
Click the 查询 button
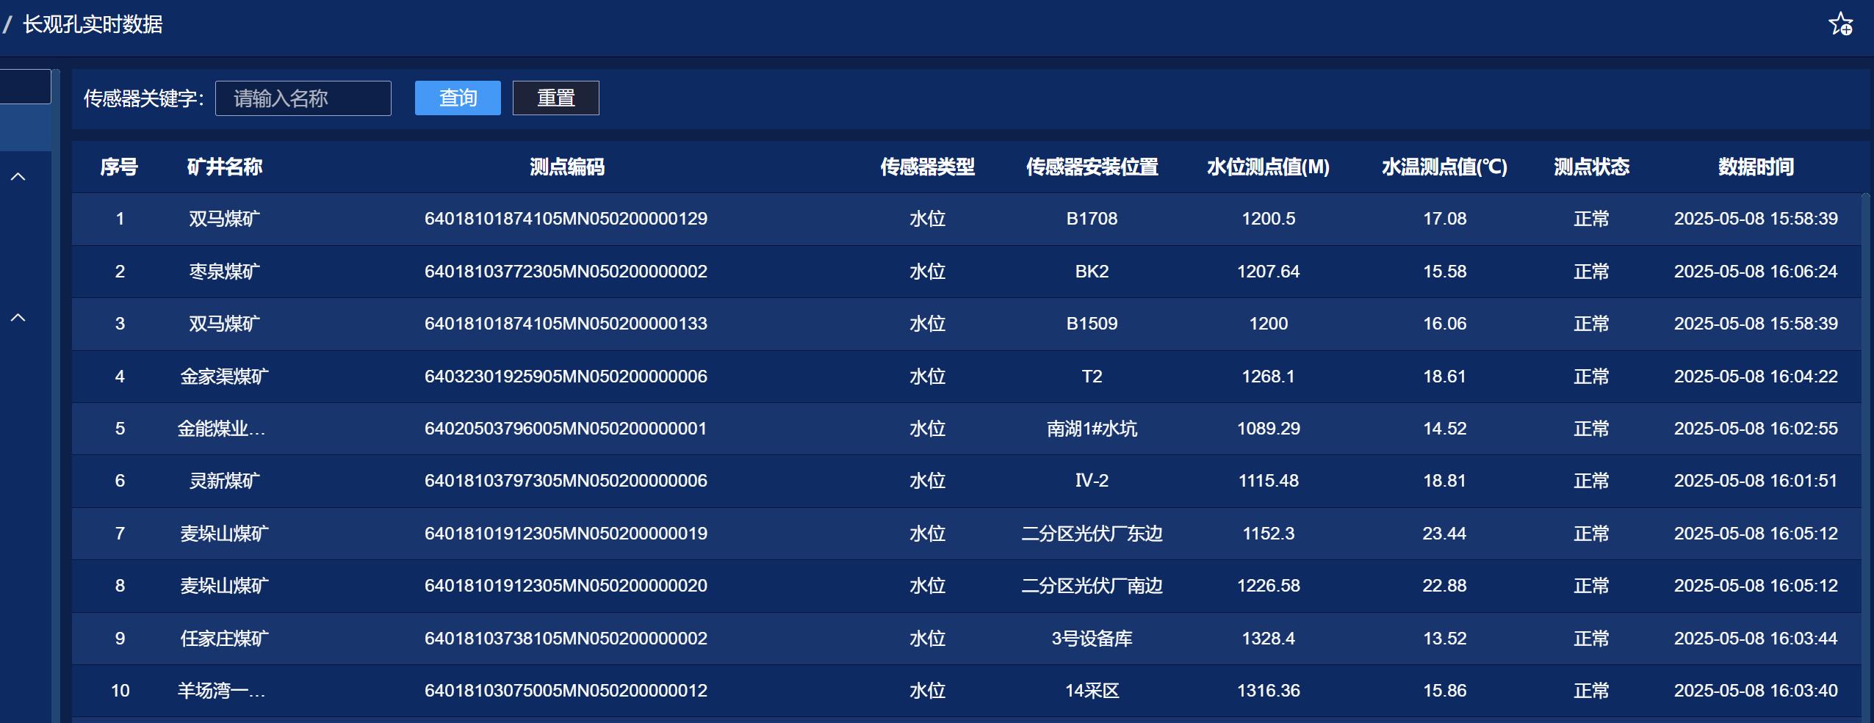click(x=458, y=98)
